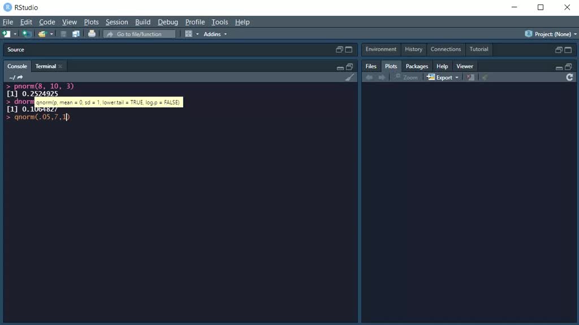The image size is (579, 325).
Task: Switch to the Environment tab
Action: [x=381, y=49]
